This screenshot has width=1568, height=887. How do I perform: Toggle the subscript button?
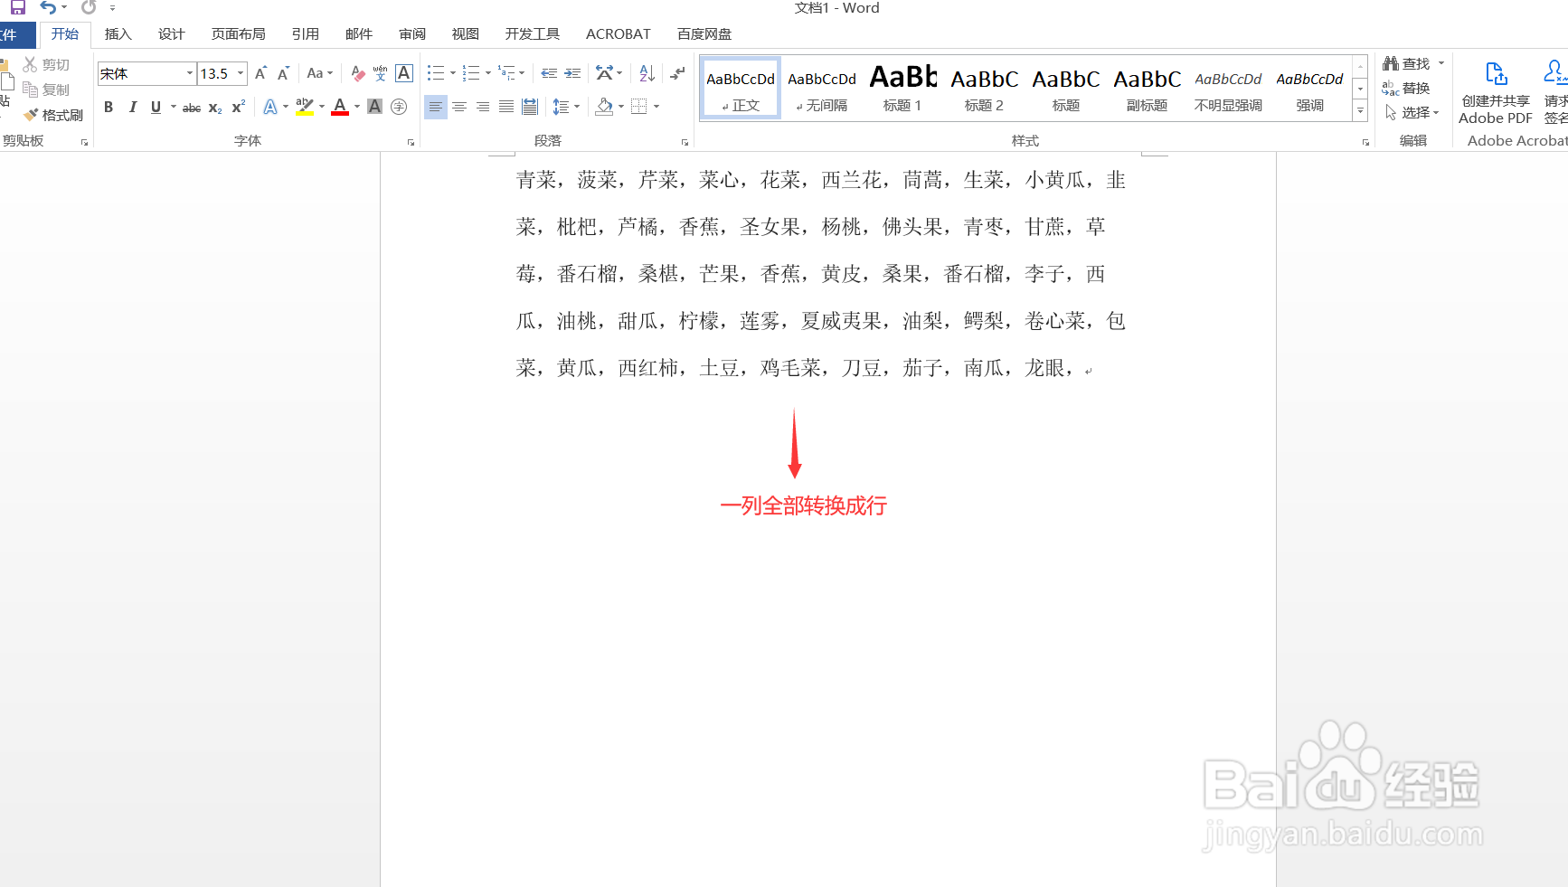tap(213, 107)
